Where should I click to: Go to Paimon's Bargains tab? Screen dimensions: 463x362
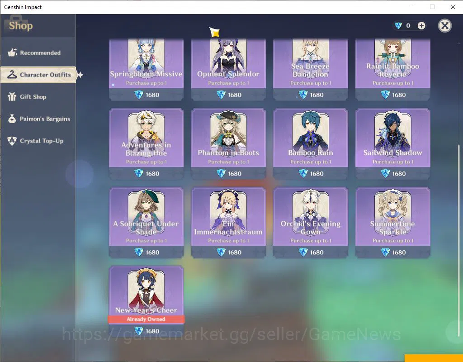(38, 119)
